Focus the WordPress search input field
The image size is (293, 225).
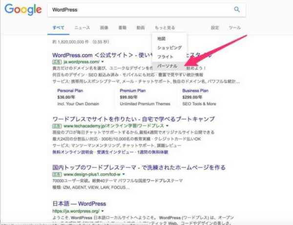pos(140,10)
